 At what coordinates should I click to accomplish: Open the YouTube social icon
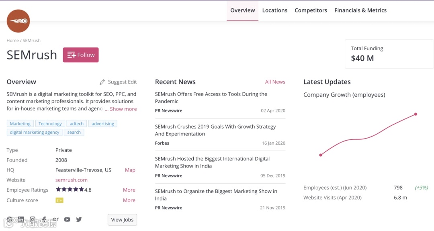click(67, 219)
